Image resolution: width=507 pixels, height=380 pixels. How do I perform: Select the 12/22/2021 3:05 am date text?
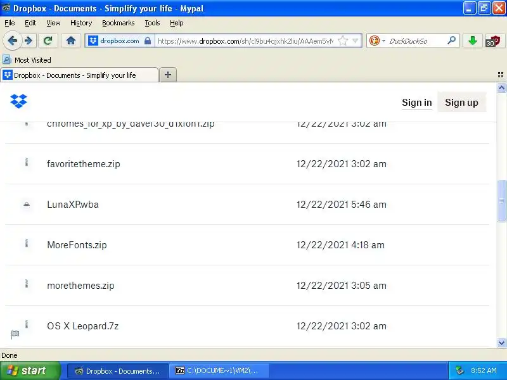[342, 286]
